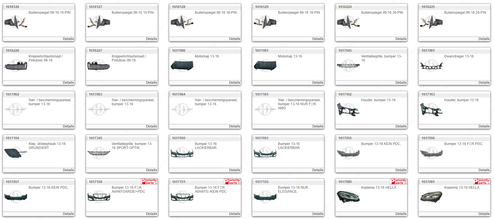Click priority parts badge on item 1617080

click(399, 182)
